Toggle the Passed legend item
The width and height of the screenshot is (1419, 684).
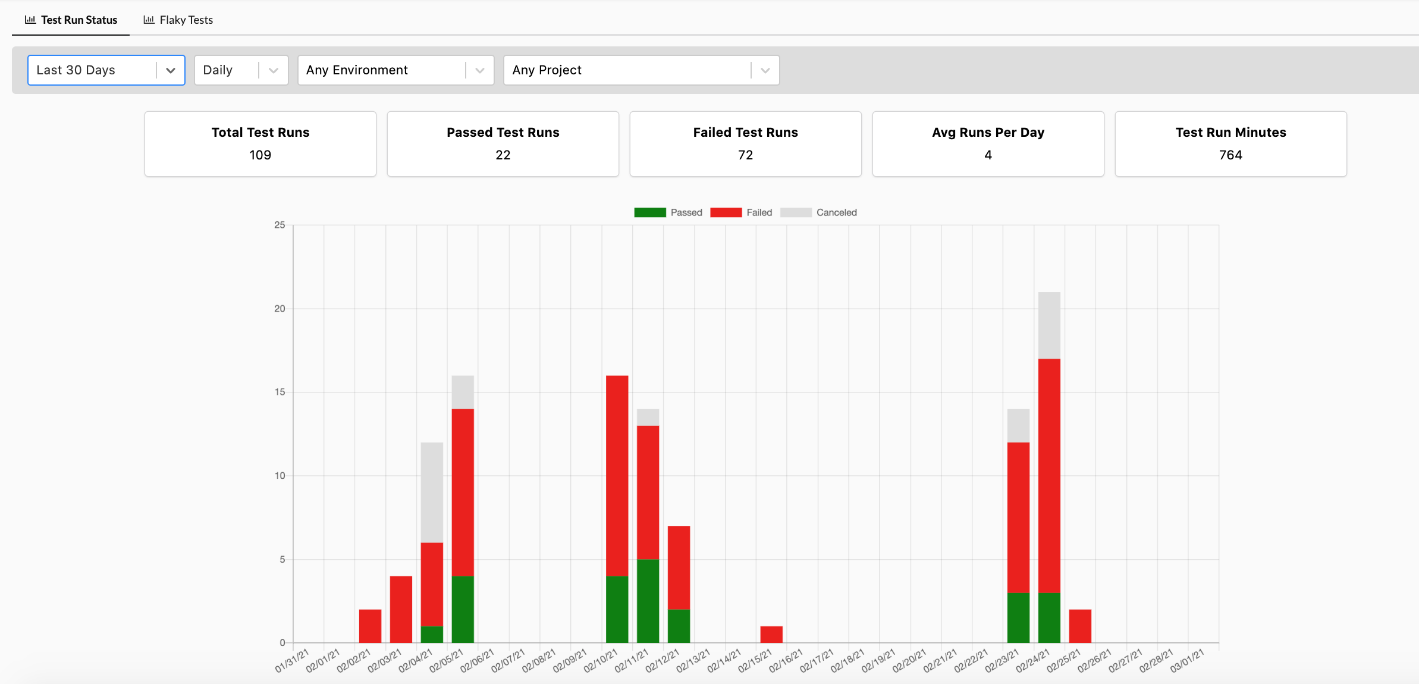[686, 212]
